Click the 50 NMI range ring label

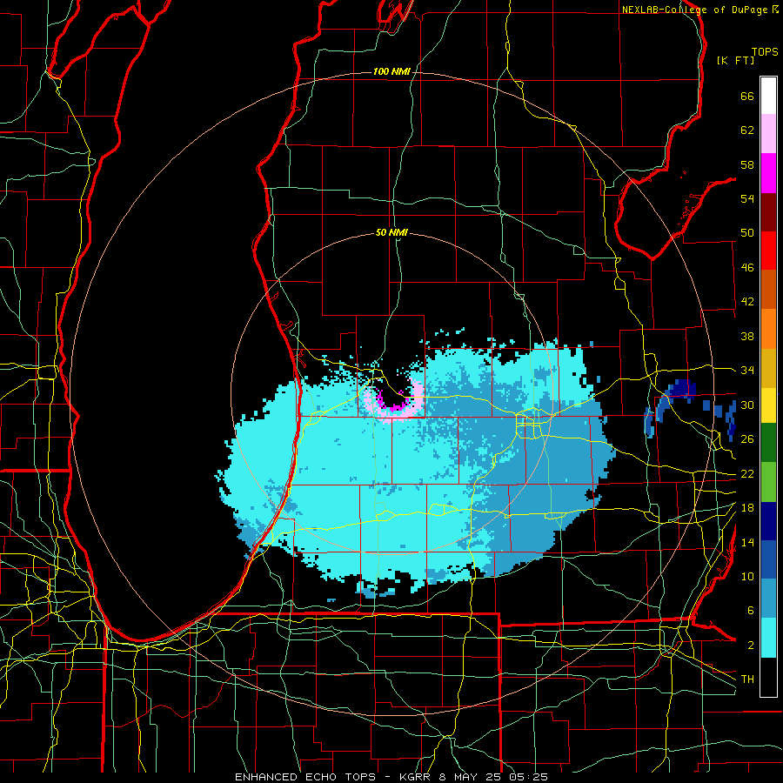tap(391, 232)
